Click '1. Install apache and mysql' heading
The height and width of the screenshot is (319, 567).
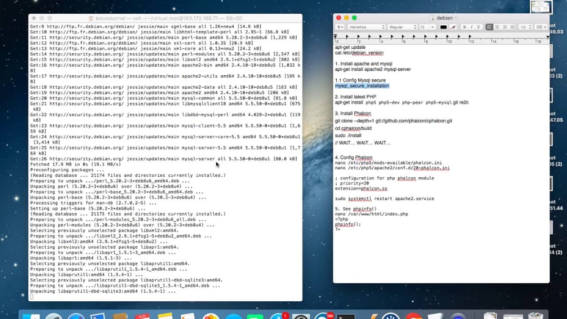363,64
